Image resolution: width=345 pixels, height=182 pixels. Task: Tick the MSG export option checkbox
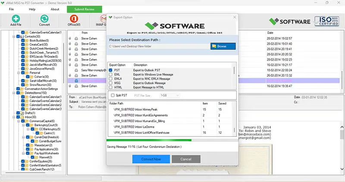[x=110, y=83]
